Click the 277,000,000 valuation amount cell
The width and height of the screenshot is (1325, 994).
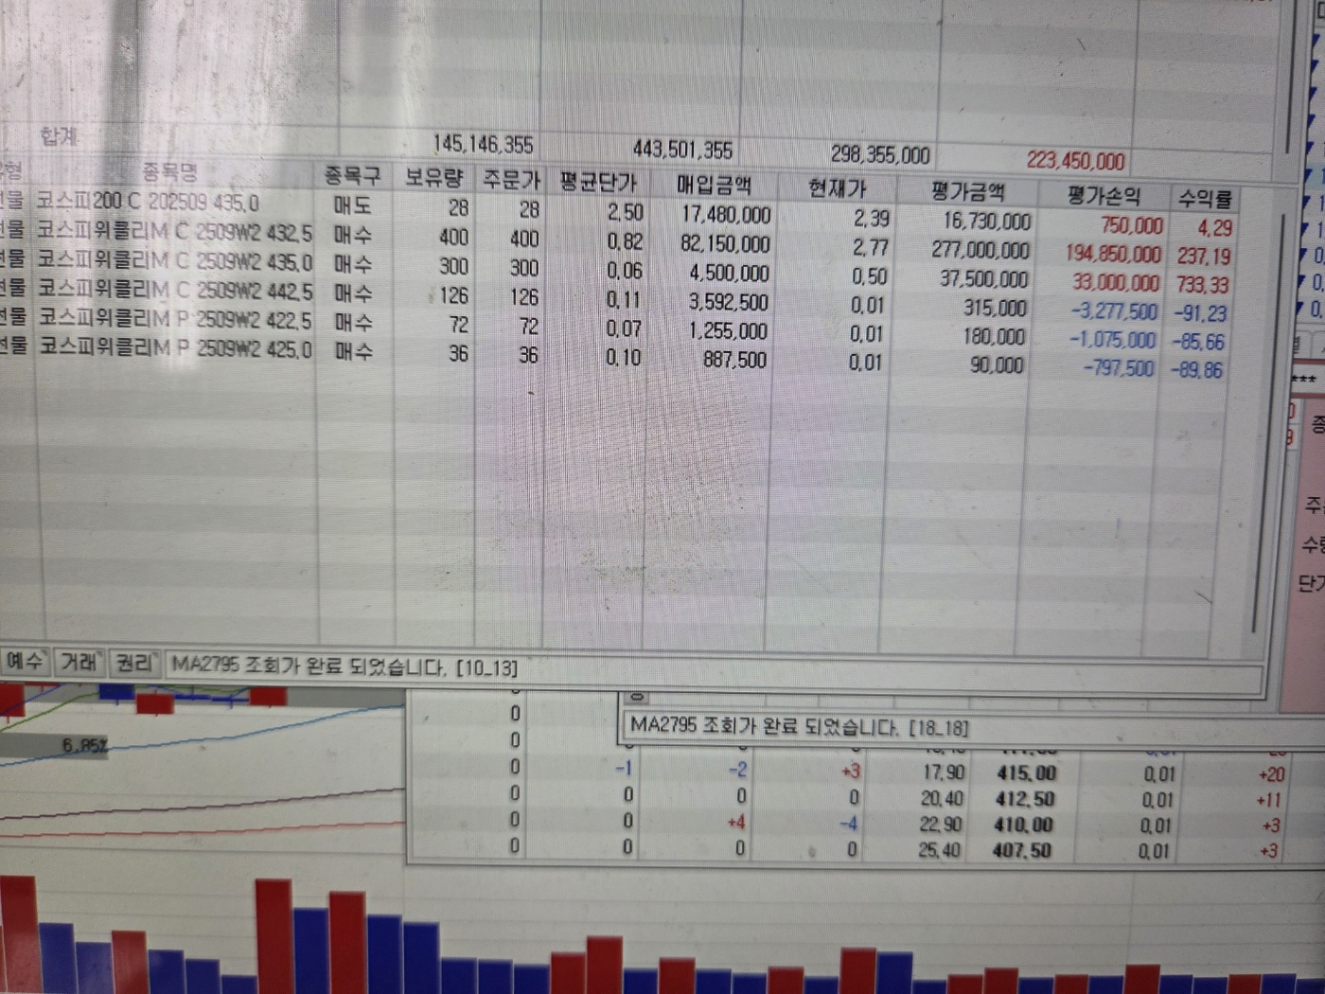click(980, 251)
